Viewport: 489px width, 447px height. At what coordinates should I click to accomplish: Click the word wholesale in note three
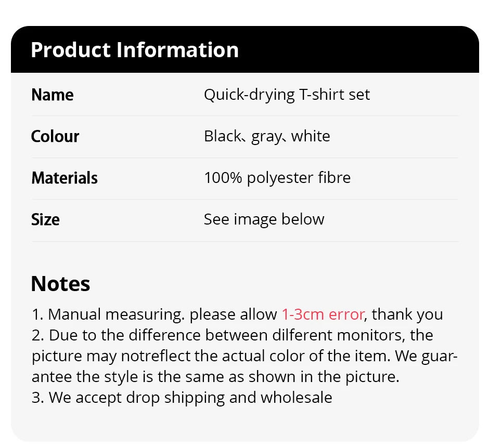pos(297,398)
